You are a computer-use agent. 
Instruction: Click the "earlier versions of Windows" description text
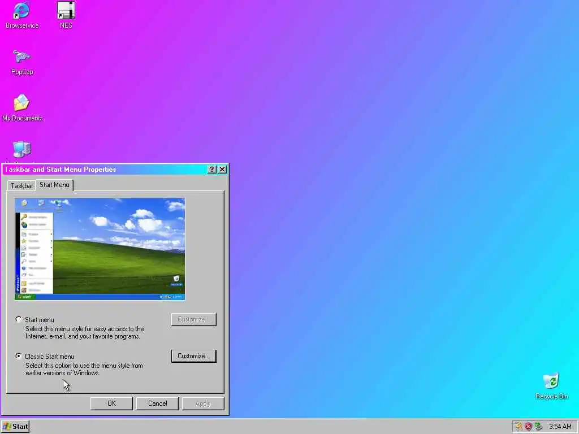click(x=63, y=373)
